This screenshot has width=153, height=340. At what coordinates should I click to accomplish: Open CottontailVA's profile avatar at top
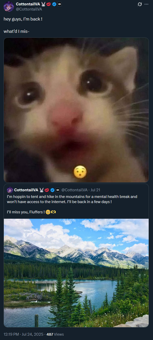9,6
